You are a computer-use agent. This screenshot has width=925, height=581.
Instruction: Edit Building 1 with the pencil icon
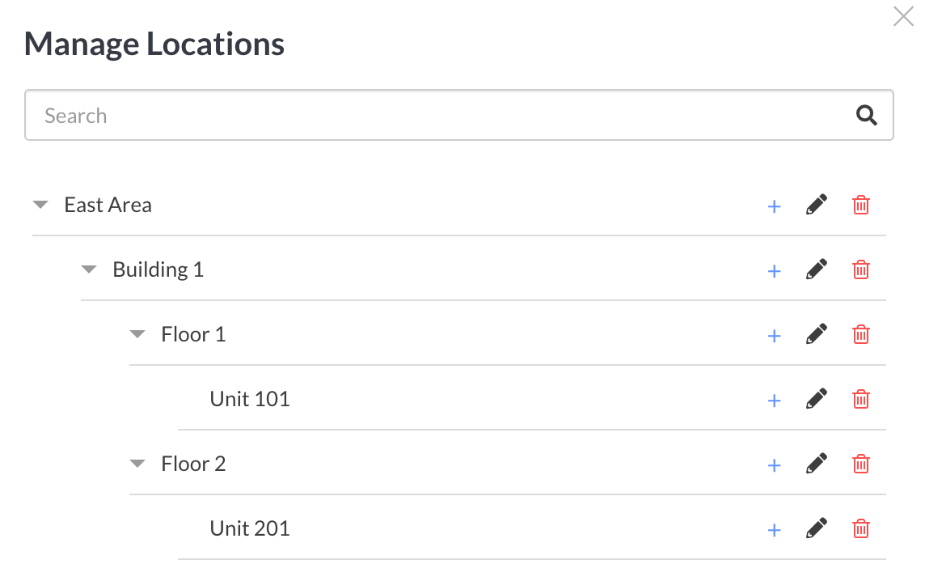(x=817, y=269)
